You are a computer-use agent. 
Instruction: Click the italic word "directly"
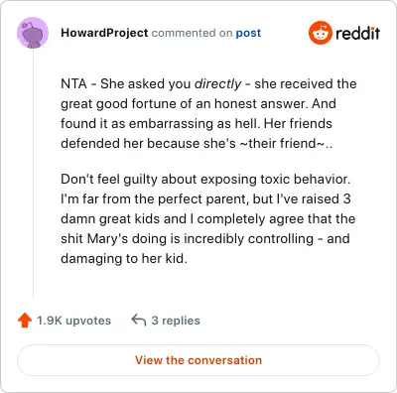pos(217,83)
